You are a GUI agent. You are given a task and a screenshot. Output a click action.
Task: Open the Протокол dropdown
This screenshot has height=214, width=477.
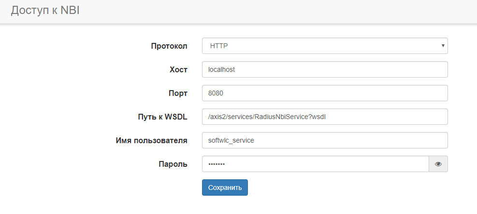pos(324,46)
